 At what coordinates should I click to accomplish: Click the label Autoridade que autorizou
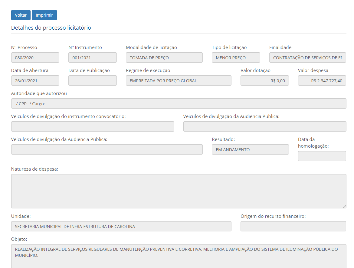[x=39, y=93]
